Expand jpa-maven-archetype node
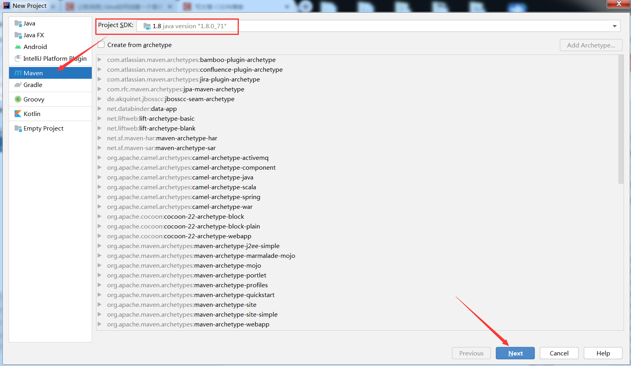631x366 pixels. coord(100,89)
